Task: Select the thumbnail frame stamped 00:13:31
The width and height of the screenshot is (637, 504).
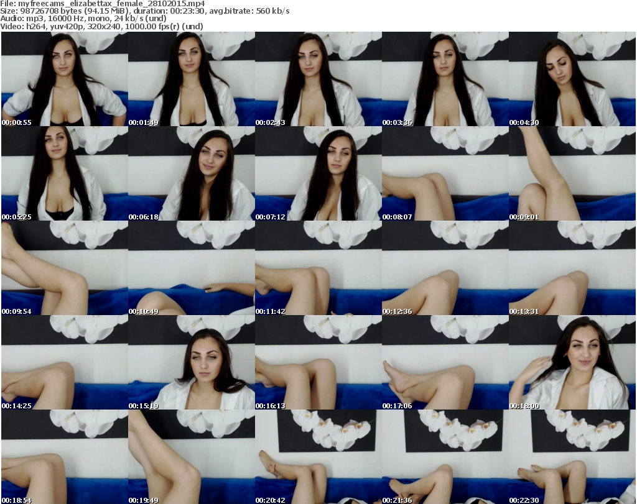Action: 572,268
